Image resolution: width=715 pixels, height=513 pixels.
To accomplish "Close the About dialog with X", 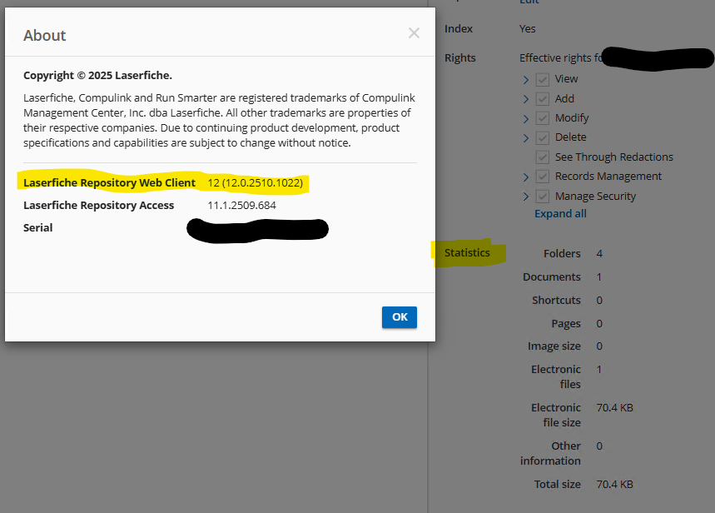I will (x=414, y=32).
